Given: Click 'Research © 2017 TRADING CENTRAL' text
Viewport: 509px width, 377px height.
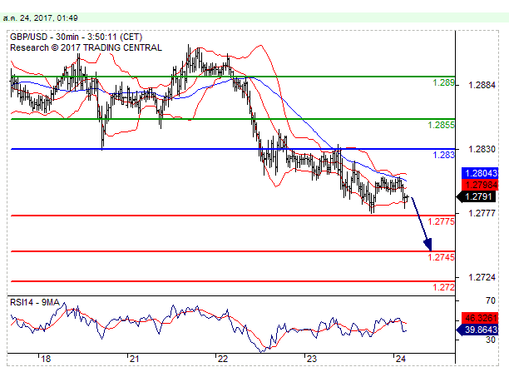Looking at the screenshot, I should pyautogui.click(x=86, y=47).
